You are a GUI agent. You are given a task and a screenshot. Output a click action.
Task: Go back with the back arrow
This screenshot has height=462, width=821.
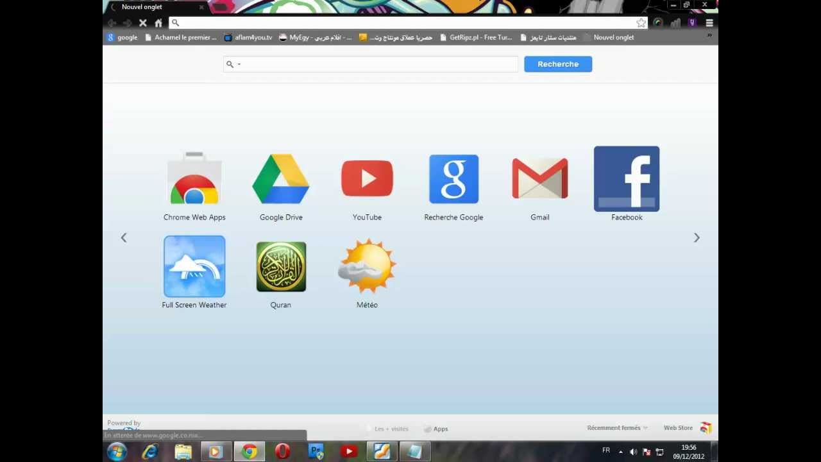[112, 22]
